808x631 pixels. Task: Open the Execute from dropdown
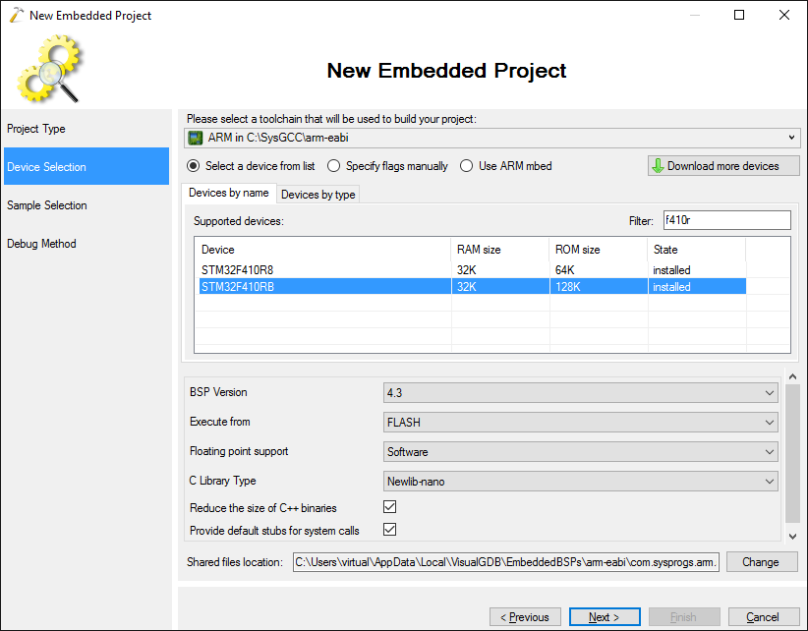coord(580,423)
